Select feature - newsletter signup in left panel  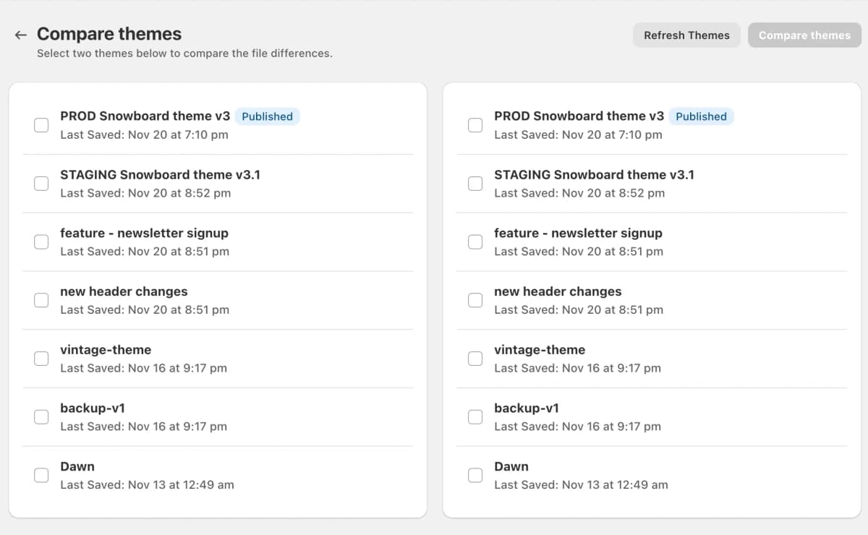click(x=41, y=241)
